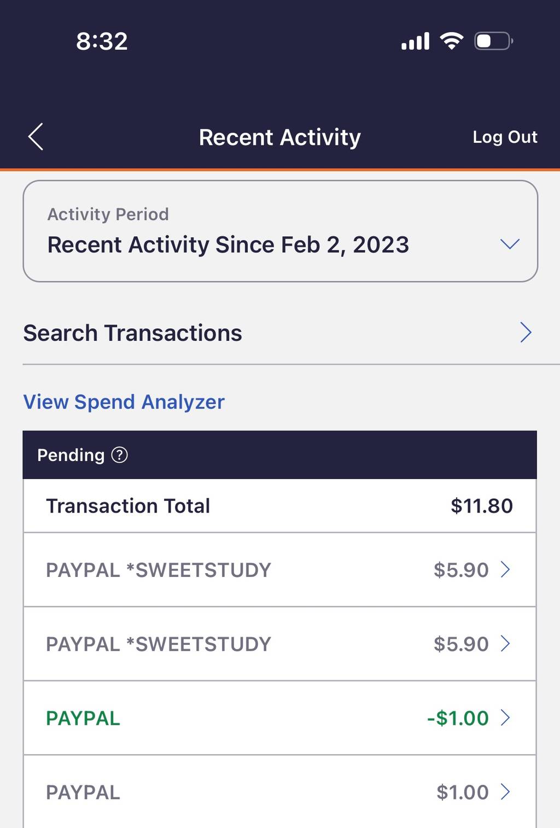Tap the Wi-Fi status icon
The image size is (560, 828).
[452, 41]
